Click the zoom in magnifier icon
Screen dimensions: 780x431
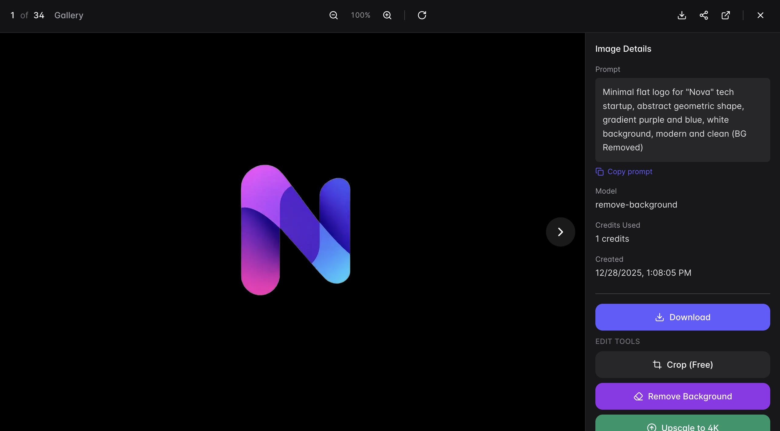tap(387, 15)
